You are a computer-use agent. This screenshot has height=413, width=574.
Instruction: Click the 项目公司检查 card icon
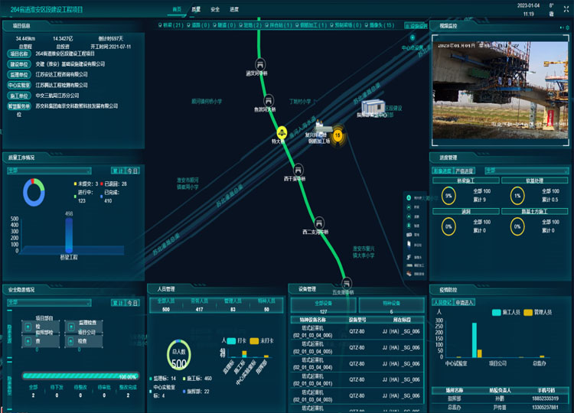tap(71, 341)
